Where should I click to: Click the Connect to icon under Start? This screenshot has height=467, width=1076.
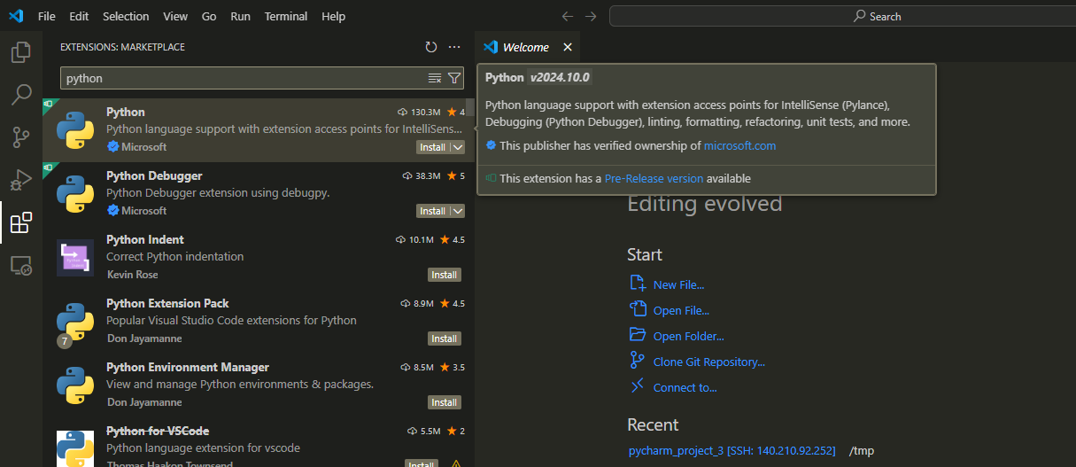(638, 386)
